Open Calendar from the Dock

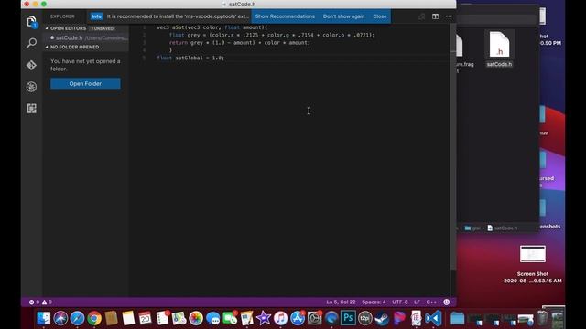pos(145,318)
